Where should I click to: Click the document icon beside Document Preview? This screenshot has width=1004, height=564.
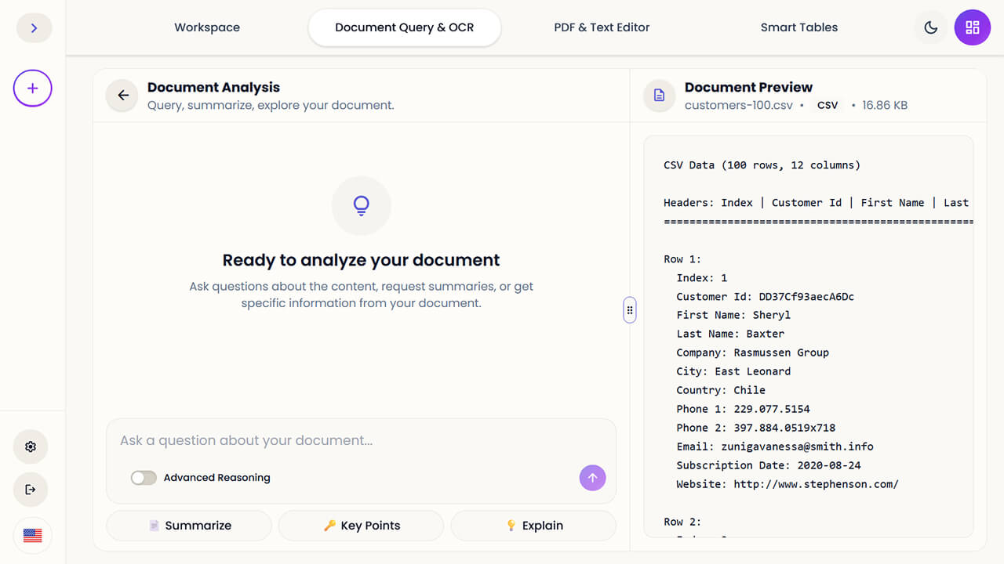click(659, 95)
